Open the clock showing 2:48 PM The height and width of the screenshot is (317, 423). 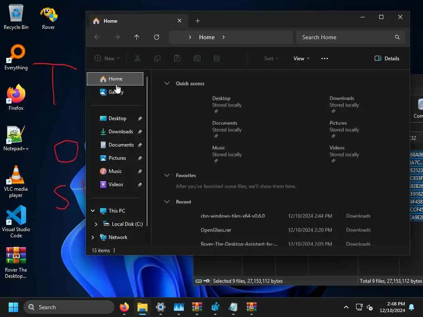[x=392, y=307]
